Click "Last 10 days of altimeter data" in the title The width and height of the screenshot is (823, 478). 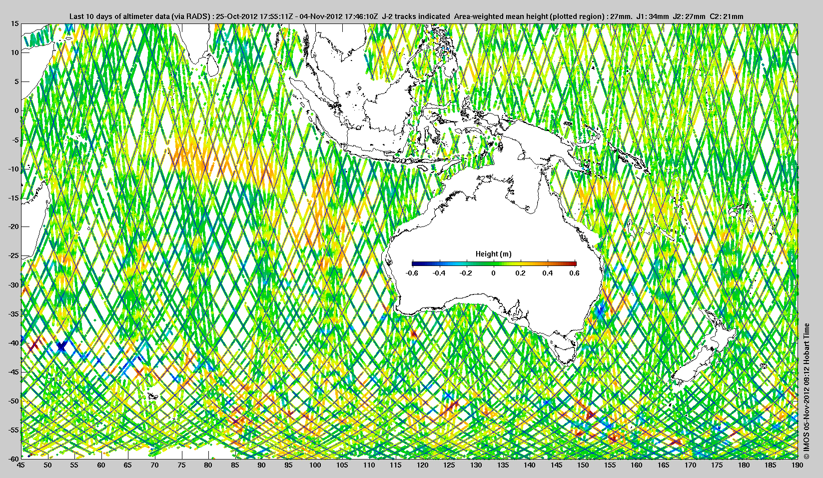point(119,16)
